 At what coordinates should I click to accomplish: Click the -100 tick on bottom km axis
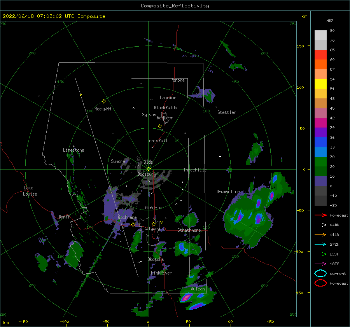point(64,322)
